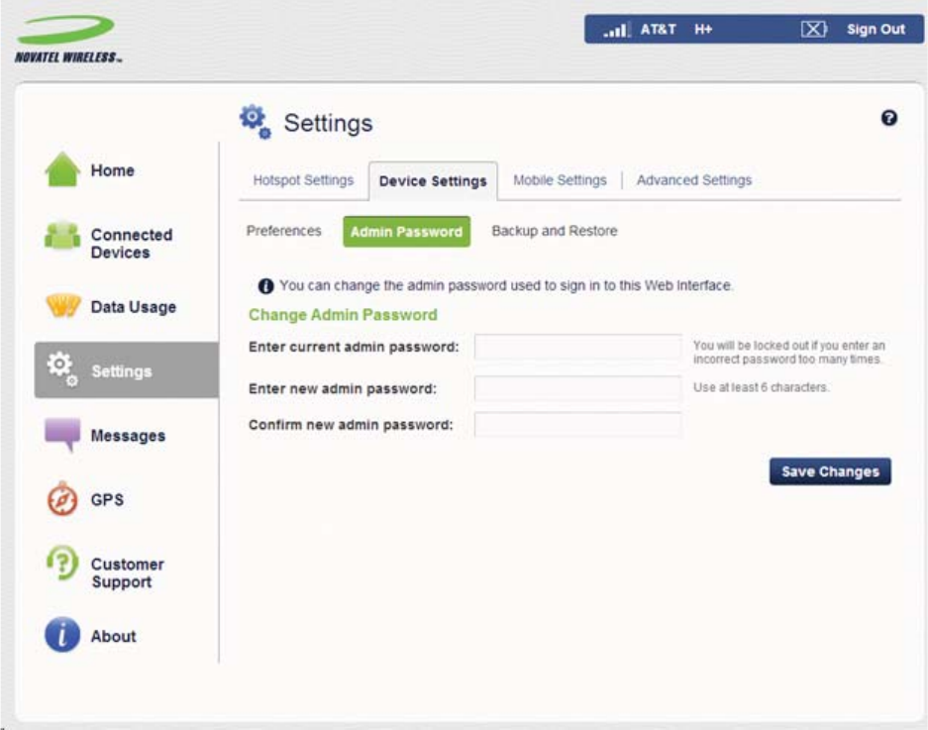Click the battery status icon
This screenshot has width=928, height=730.
[814, 29]
